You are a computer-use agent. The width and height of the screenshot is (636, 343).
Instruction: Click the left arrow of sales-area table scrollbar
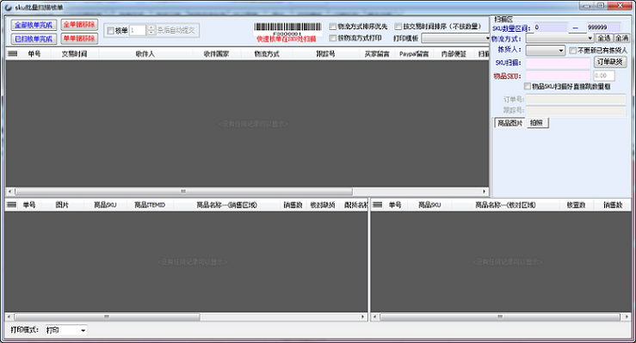click(9, 317)
